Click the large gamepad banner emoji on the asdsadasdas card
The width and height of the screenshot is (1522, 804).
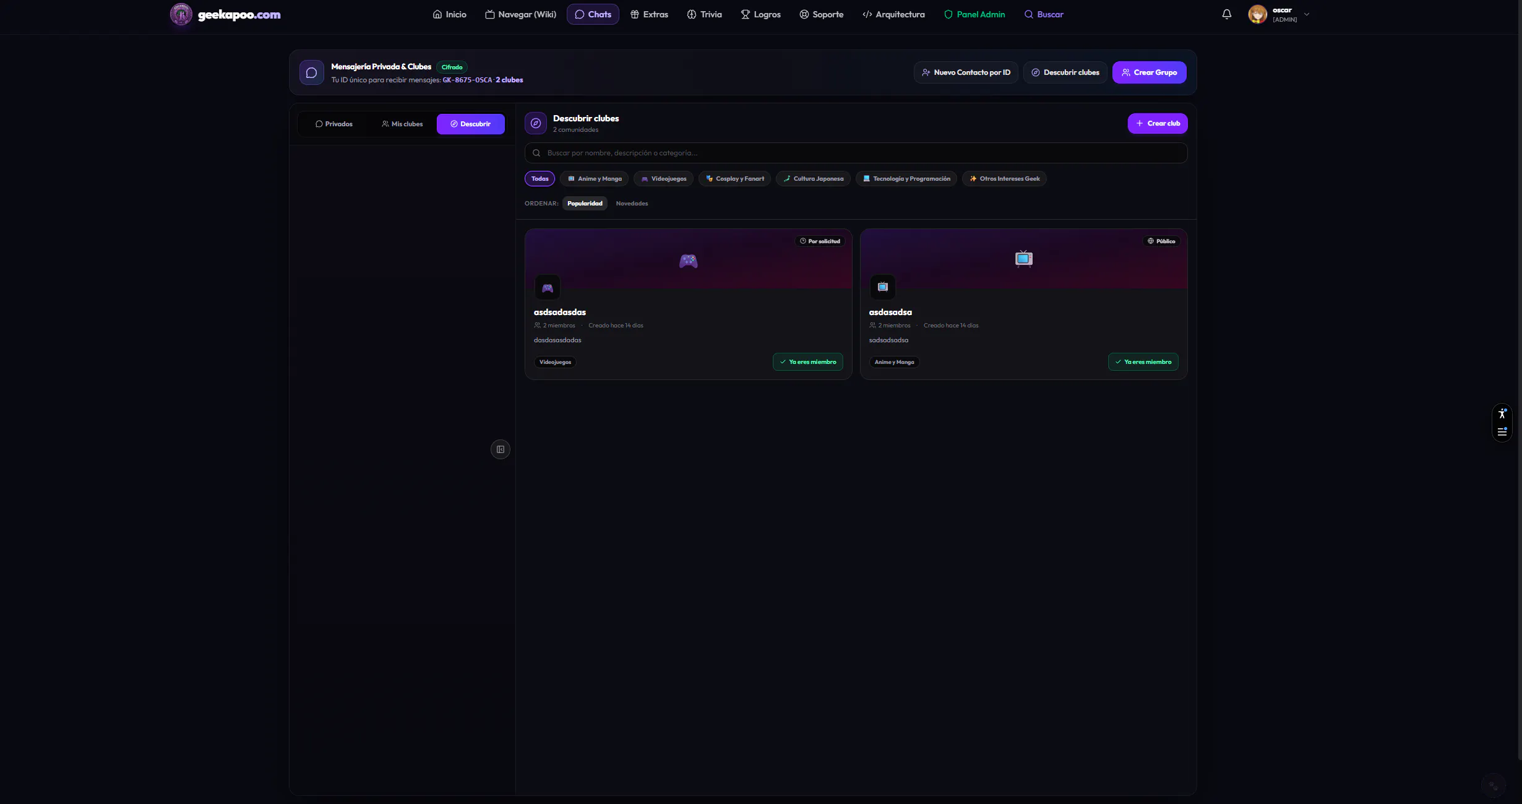click(x=688, y=261)
